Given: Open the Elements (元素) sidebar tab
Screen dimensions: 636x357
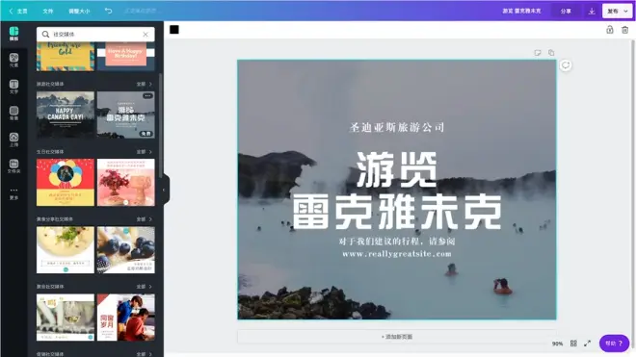Looking at the screenshot, I should coord(13,60).
